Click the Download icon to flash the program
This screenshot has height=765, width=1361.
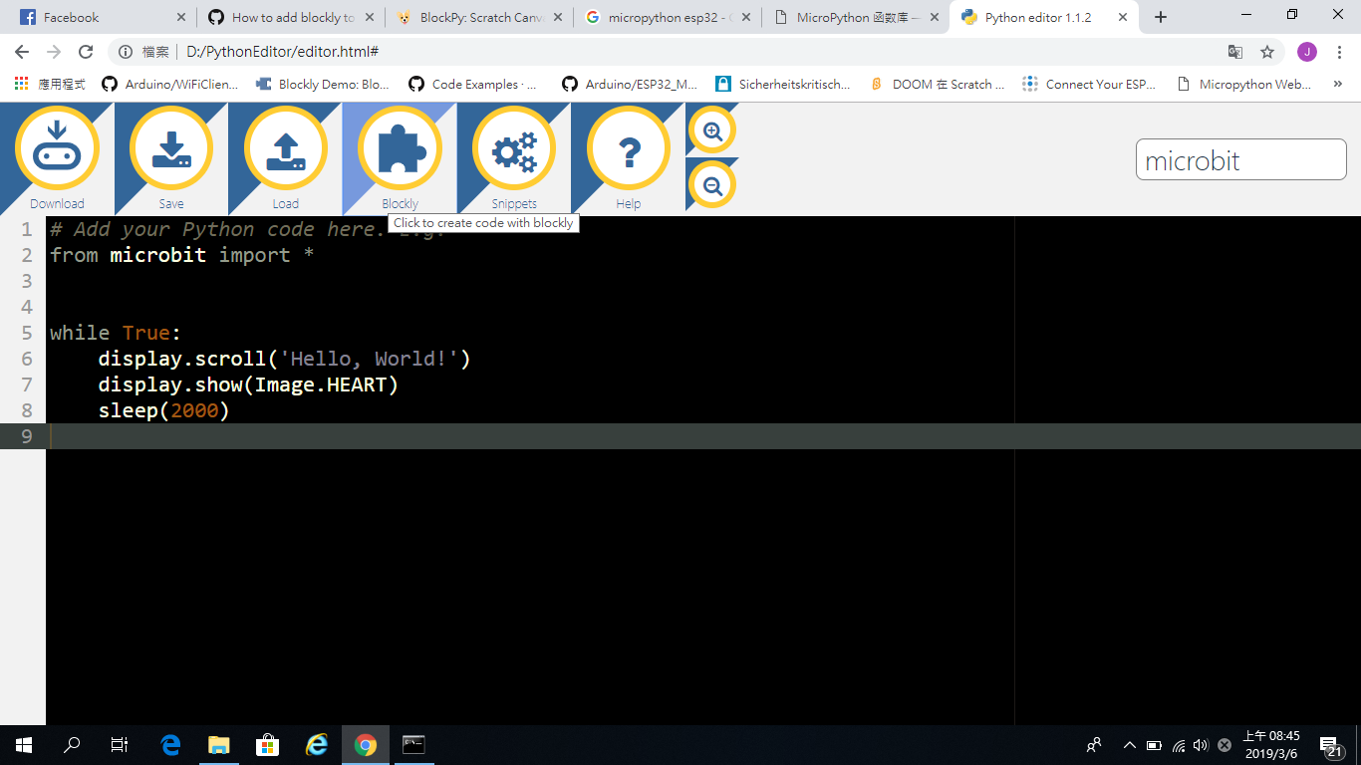point(57,147)
